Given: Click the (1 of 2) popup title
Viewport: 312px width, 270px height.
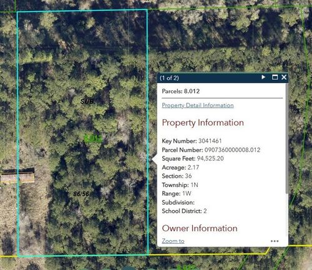Looking at the screenshot, I should [x=169, y=78].
